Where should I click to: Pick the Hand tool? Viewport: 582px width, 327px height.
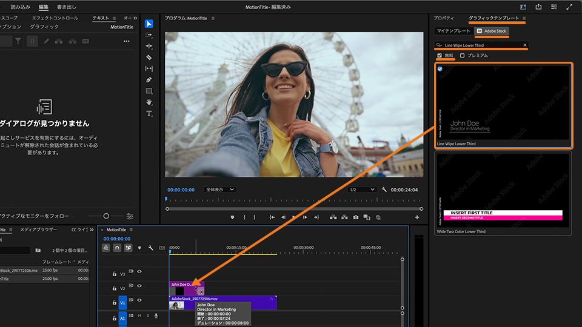(x=149, y=102)
